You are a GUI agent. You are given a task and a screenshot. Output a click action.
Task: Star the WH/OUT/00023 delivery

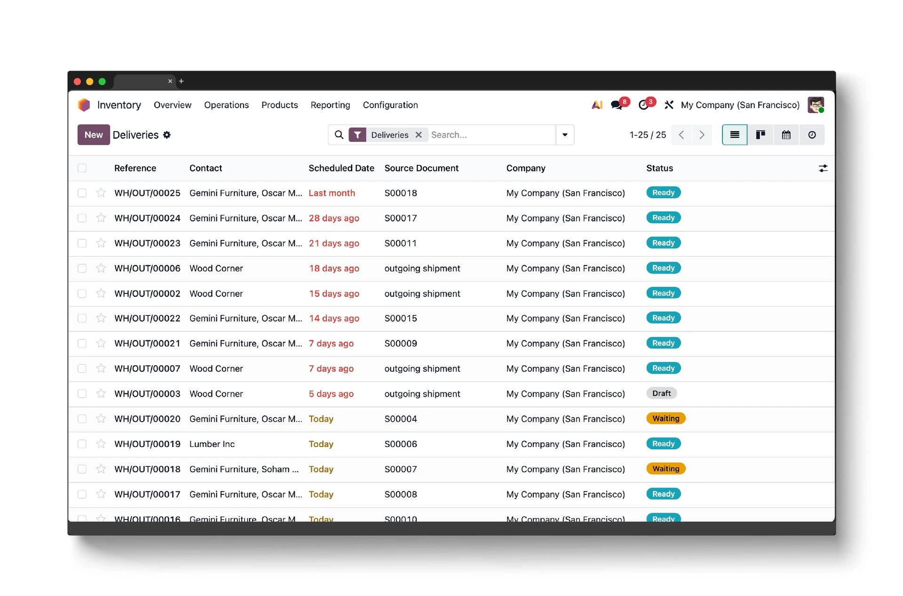coord(101,243)
